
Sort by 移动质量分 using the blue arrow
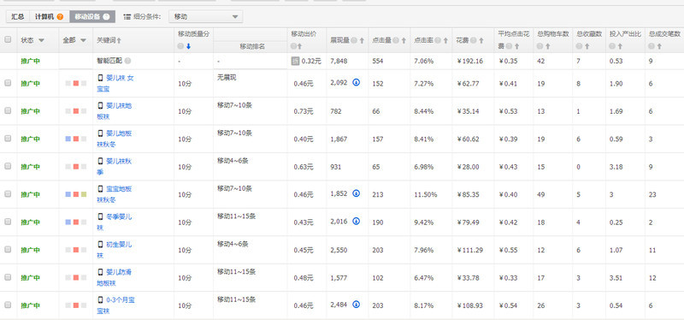tap(188, 46)
